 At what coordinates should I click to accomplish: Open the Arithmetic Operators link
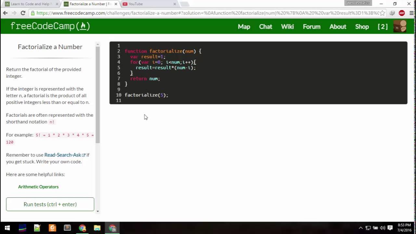click(38, 187)
